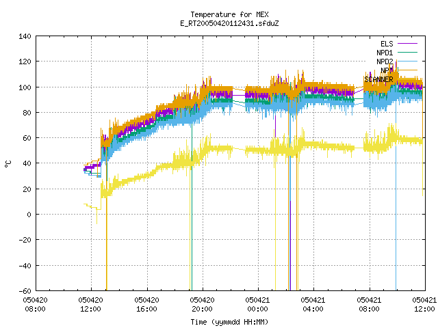Click the y-axis value -20
Viewport: 438px width, 328px height.
[x=25, y=240]
